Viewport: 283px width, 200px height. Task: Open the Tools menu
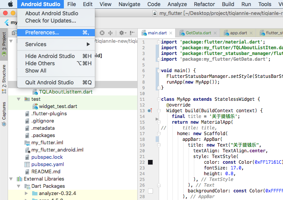click(265, 4)
